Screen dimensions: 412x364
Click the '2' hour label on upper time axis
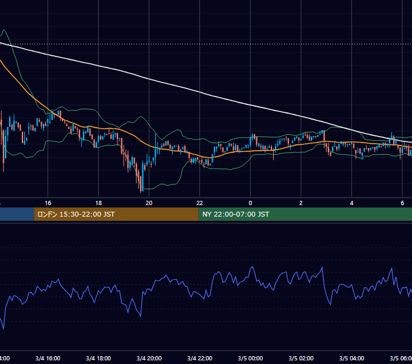tap(301, 203)
